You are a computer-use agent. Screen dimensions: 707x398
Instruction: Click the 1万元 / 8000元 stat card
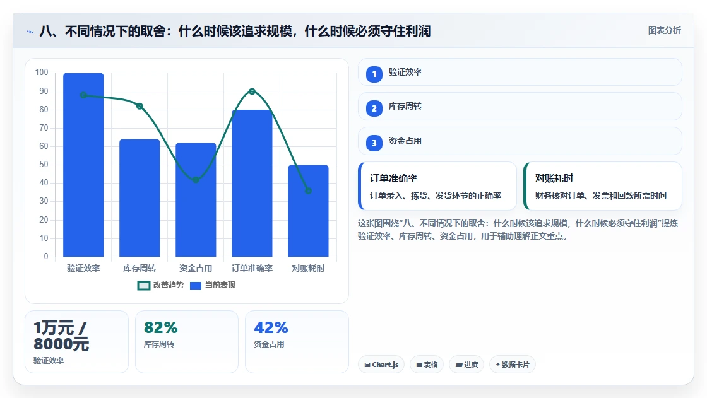[x=76, y=342]
